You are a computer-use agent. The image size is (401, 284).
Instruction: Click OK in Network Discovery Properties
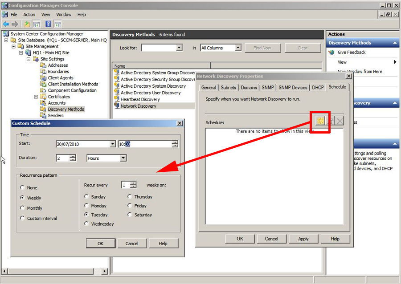coord(240,239)
